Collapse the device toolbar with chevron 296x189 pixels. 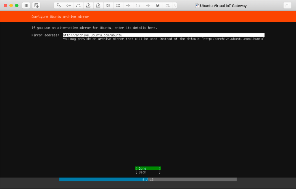pyautogui.click(x=175, y=5)
